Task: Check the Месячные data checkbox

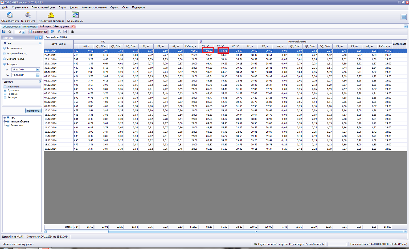Action: (x=5, y=87)
